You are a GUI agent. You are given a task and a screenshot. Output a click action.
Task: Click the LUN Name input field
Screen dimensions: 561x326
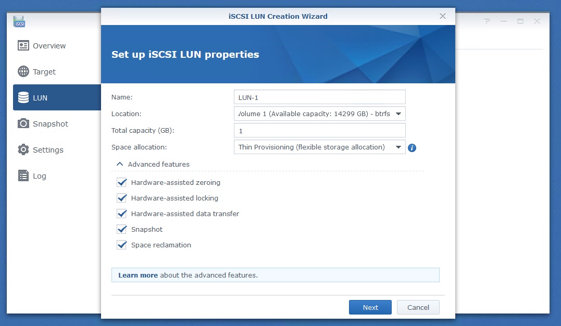coord(319,97)
